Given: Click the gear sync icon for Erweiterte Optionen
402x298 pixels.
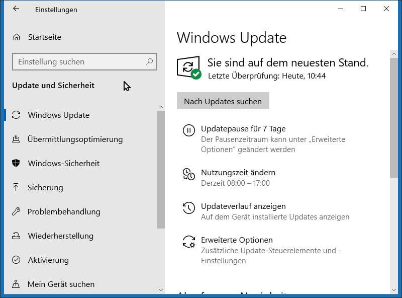Looking at the screenshot, I should [x=189, y=242].
